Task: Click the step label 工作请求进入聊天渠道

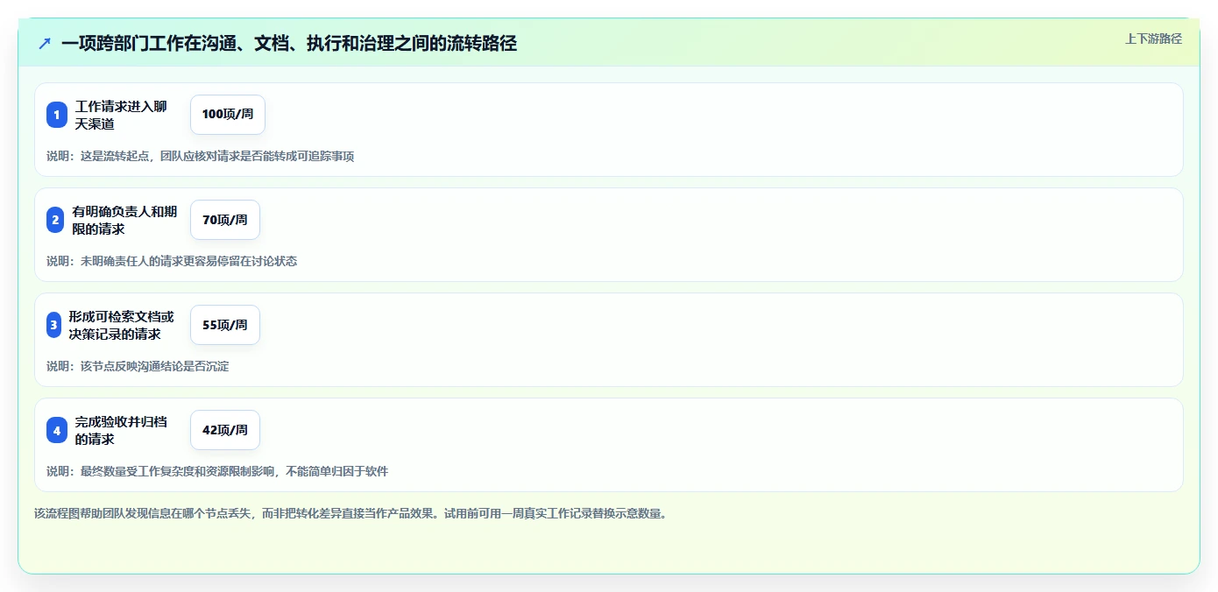Action: (121, 115)
